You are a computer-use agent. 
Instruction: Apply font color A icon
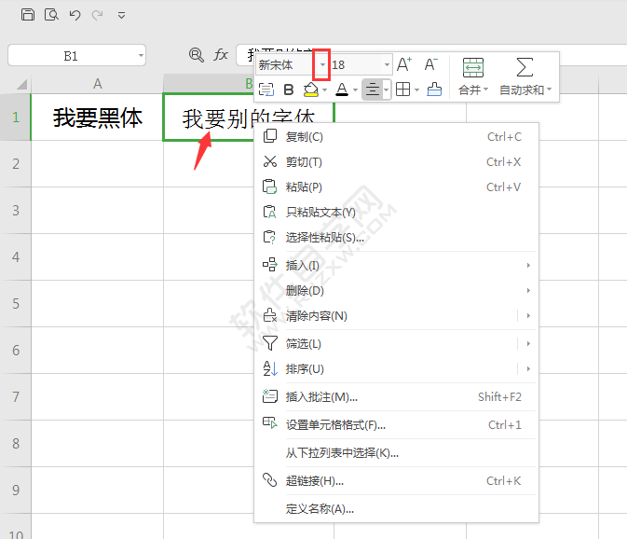point(342,90)
